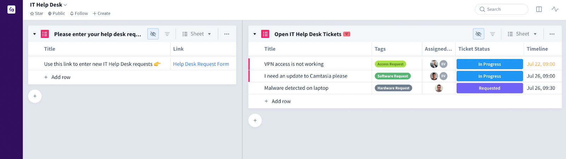The height and width of the screenshot is (159, 566).
Task: Click the round plus button under the tickets table
Action: pyautogui.click(x=255, y=120)
